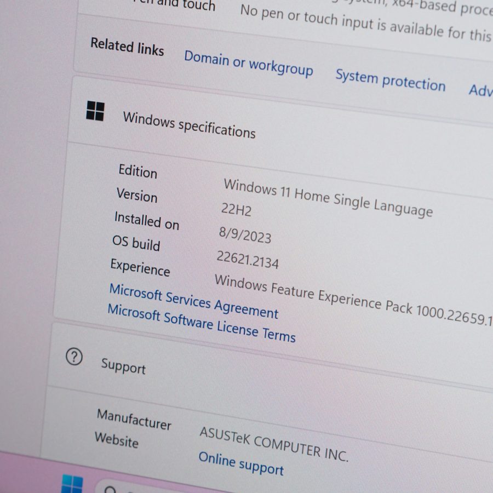Image resolution: width=493 pixels, height=493 pixels.
Task: Click the Support question mark icon
Action: coord(74,357)
